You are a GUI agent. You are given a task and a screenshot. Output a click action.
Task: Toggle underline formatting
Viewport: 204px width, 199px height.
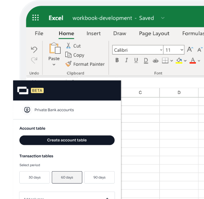coord(136,60)
